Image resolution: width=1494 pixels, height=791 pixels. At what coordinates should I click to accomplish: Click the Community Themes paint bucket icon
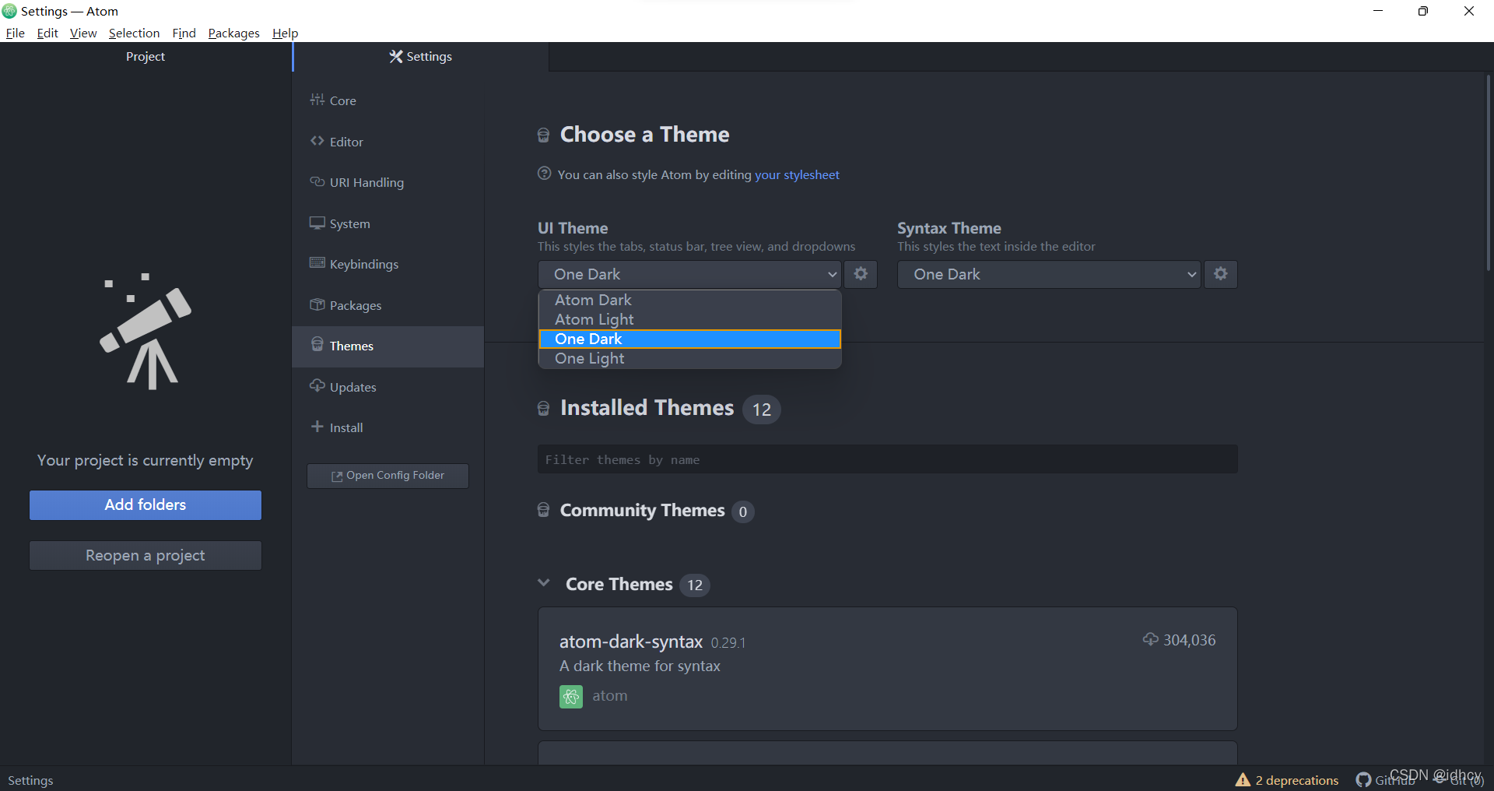point(544,511)
